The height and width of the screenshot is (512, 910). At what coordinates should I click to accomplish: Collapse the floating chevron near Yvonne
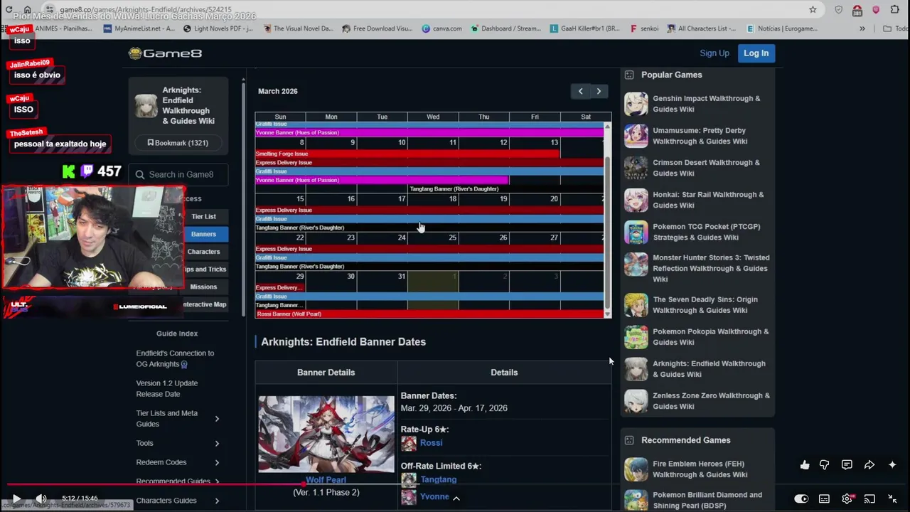click(x=456, y=498)
